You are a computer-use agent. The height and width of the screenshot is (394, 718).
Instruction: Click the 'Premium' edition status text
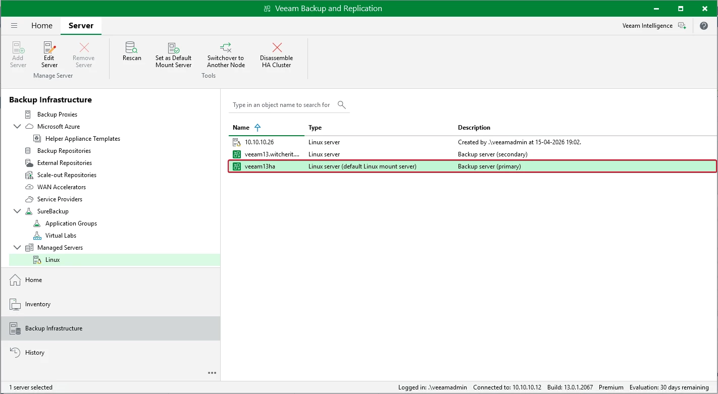tap(611, 387)
